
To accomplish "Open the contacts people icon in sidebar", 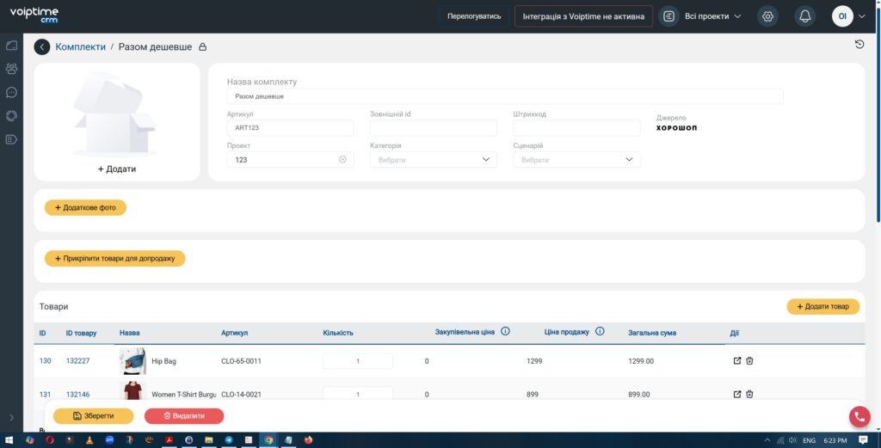I will point(11,69).
